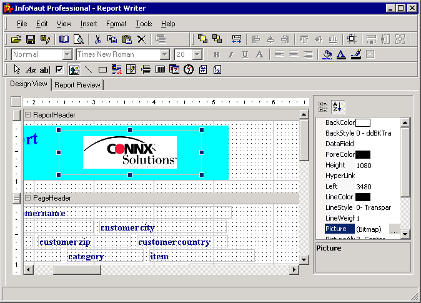The width and height of the screenshot is (421, 303).
Task: Toggle Bold formatting
Action: 216,54
